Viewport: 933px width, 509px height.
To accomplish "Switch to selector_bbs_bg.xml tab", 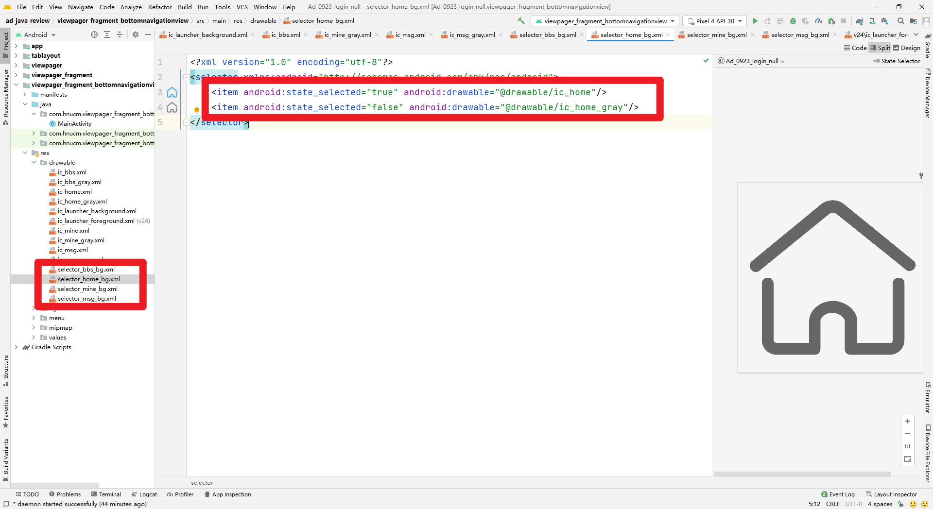I will [548, 34].
